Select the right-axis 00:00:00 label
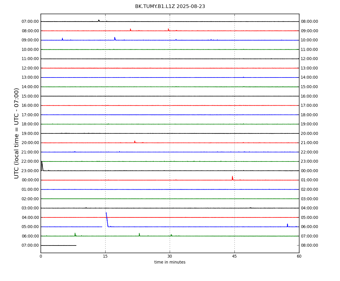This screenshot has height=281, width=340. [310, 171]
